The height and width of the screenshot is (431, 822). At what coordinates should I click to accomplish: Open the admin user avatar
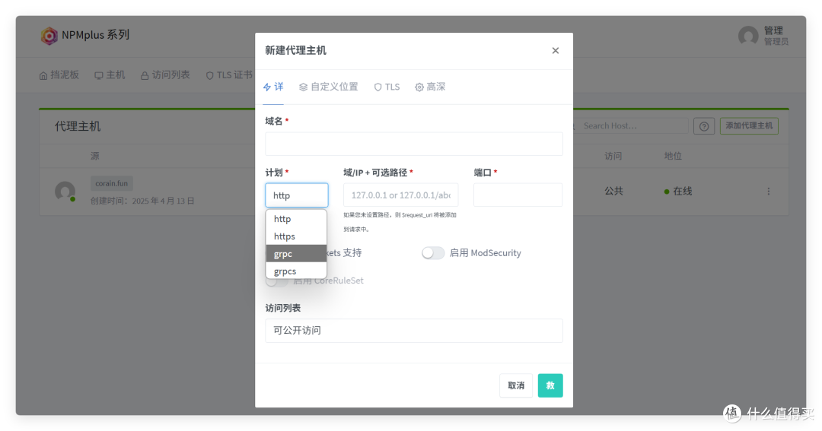point(748,36)
